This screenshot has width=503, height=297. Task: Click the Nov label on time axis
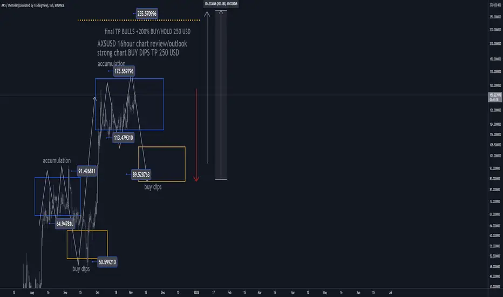pyautogui.click(x=131, y=293)
